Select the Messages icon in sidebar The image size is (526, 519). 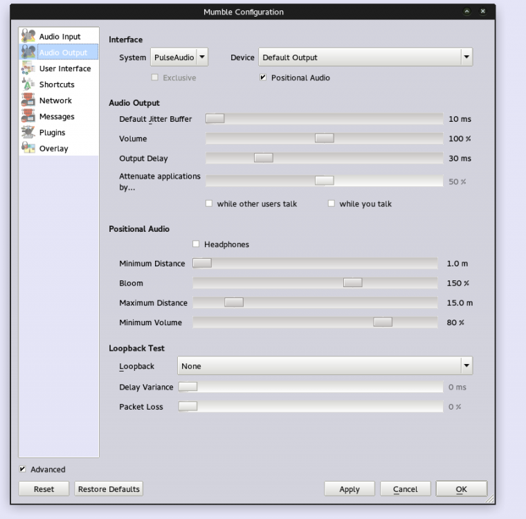pos(28,117)
